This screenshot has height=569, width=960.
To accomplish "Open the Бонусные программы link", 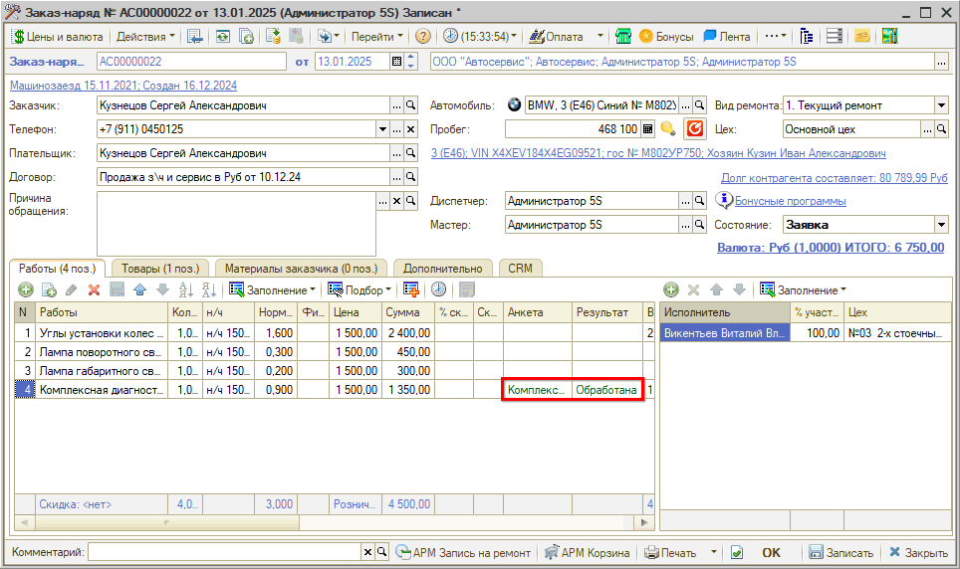I will tap(790, 201).
